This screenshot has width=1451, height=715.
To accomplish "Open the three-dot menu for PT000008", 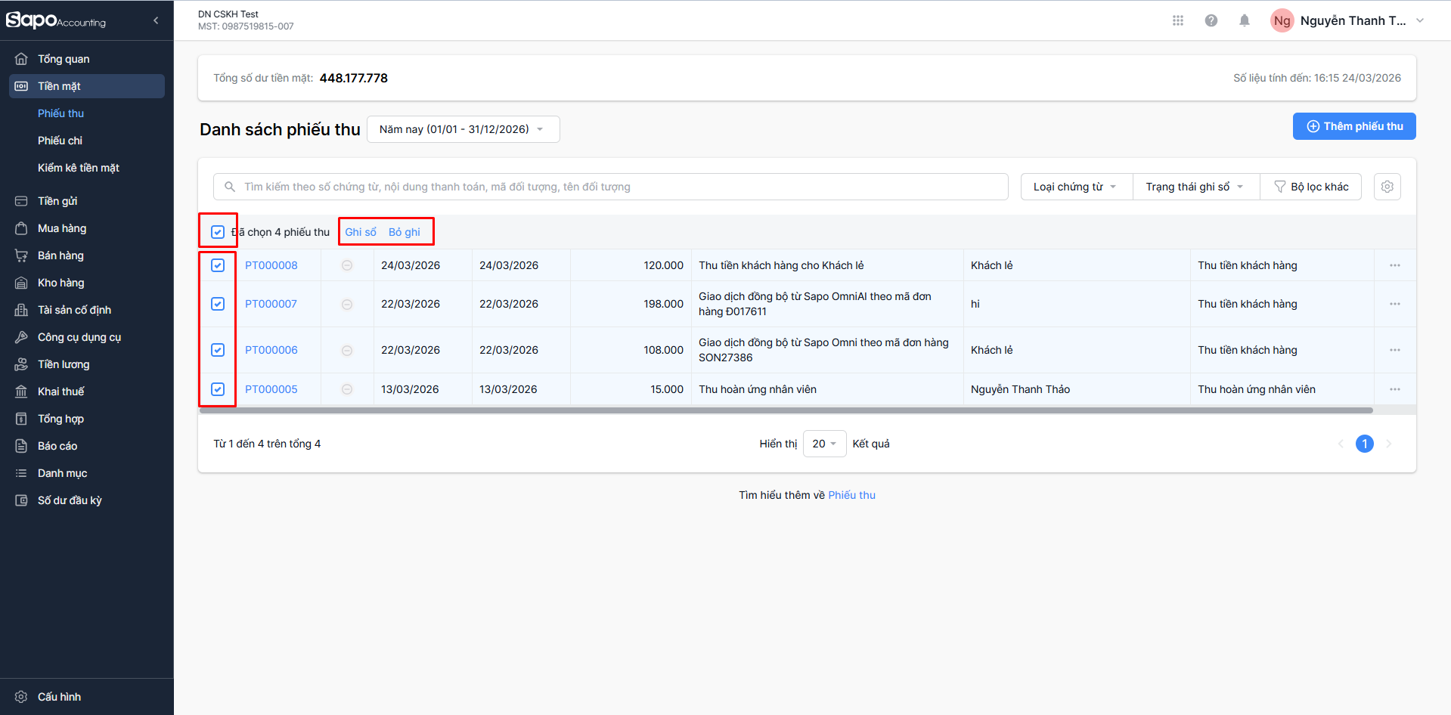I will (1394, 265).
